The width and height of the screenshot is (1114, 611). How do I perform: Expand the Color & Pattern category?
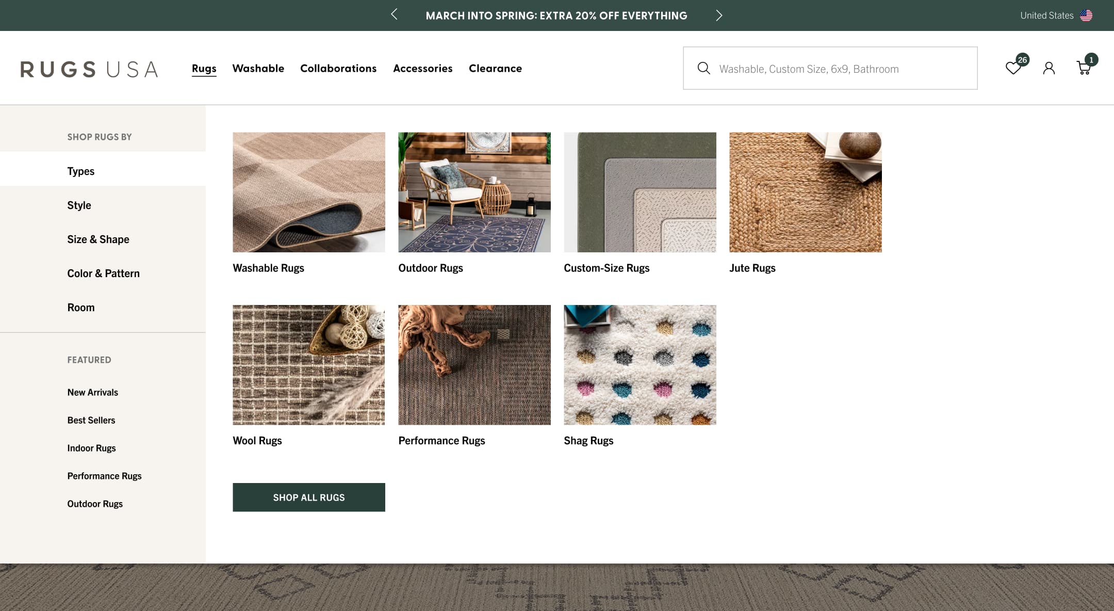(103, 273)
